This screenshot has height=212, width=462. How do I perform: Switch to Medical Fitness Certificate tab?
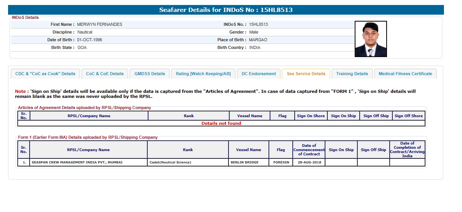click(405, 74)
